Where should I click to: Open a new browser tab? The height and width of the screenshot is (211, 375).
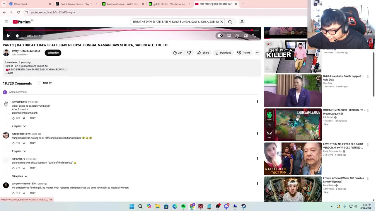pyautogui.click(x=243, y=4)
